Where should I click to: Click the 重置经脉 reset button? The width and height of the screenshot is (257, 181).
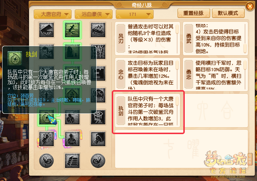(x=194, y=13)
